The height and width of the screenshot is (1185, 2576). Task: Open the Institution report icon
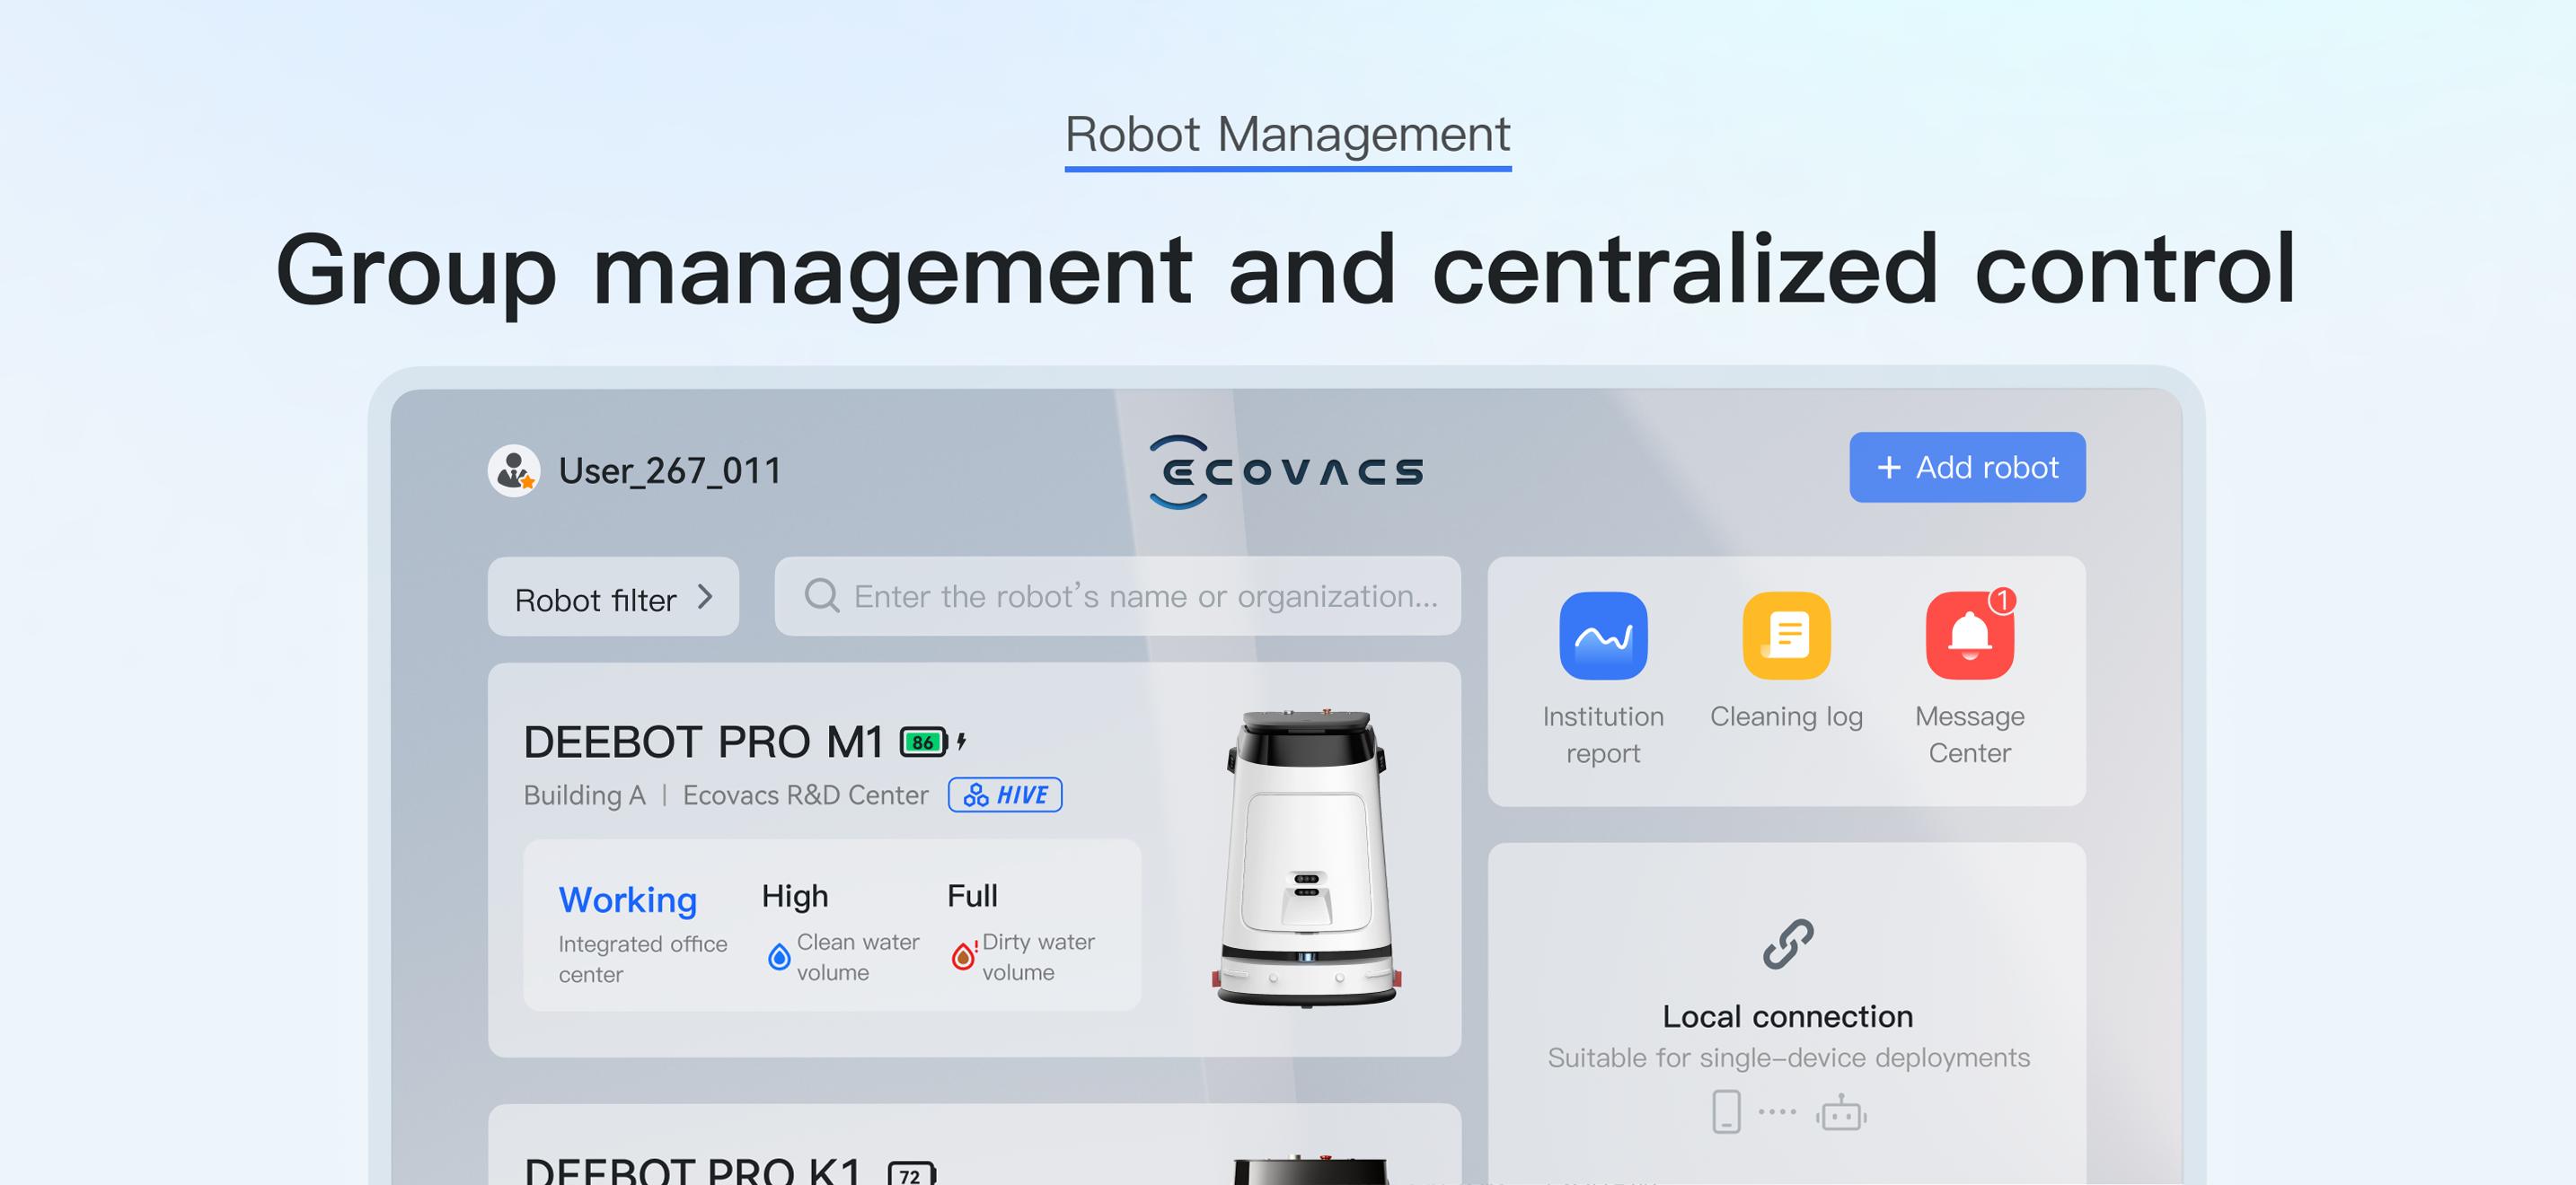point(1603,636)
